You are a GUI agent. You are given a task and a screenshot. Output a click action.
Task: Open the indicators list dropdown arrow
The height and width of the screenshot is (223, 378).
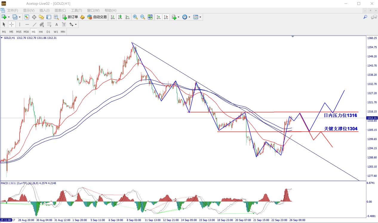(179, 17)
